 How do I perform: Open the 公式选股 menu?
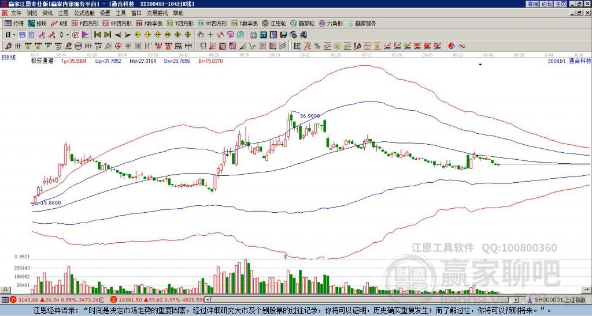(x=84, y=13)
